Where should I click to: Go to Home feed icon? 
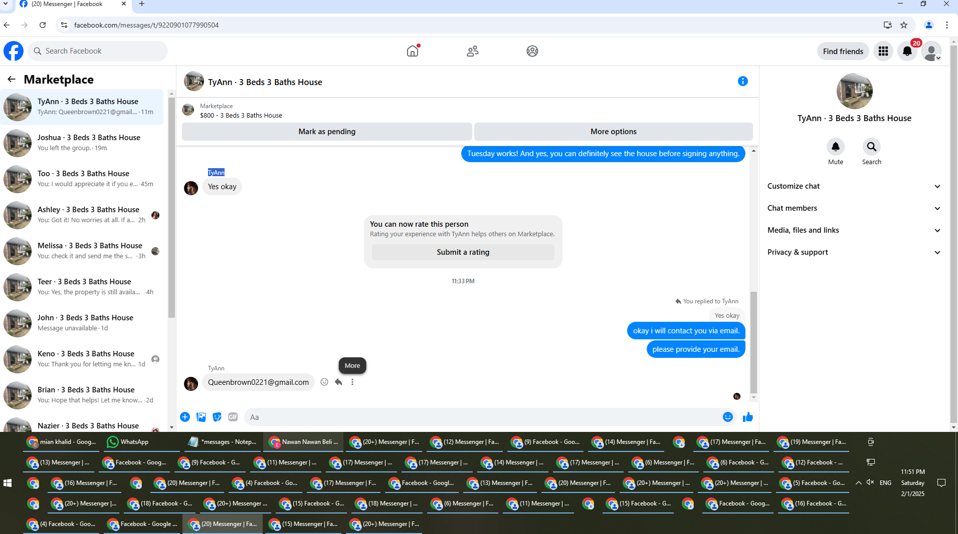413,51
